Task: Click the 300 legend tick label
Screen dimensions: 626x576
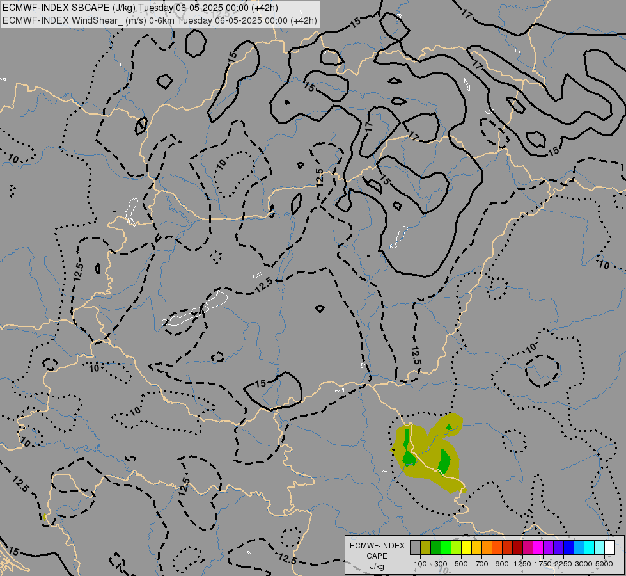Action: tap(441, 564)
